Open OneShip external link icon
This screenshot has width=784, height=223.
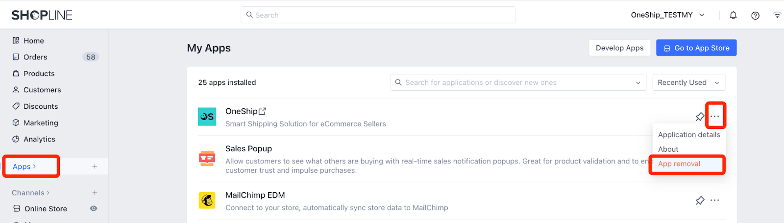coord(262,111)
